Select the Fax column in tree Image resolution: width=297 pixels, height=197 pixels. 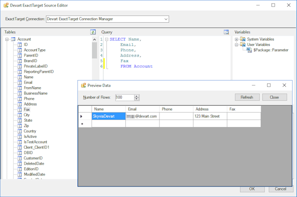pyautogui.click(x=27, y=109)
